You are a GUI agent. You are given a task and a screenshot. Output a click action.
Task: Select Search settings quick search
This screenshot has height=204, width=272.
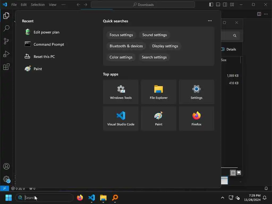154,57
